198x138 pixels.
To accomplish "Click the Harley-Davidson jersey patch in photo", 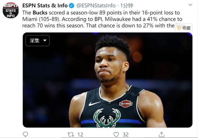I will (126, 103).
